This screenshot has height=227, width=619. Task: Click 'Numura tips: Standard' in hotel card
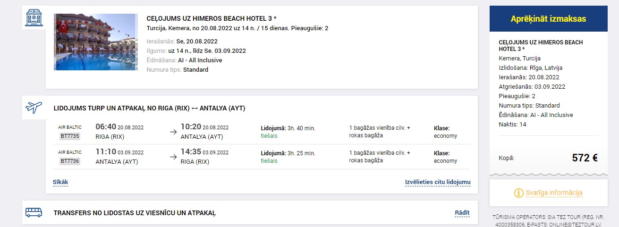click(178, 70)
